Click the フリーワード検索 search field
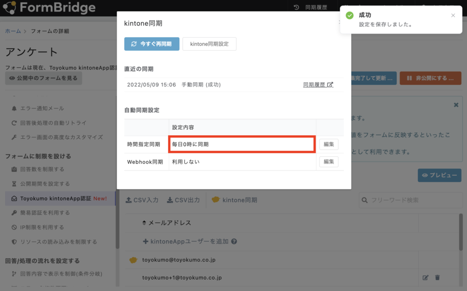The width and height of the screenshot is (467, 291). 410,200
